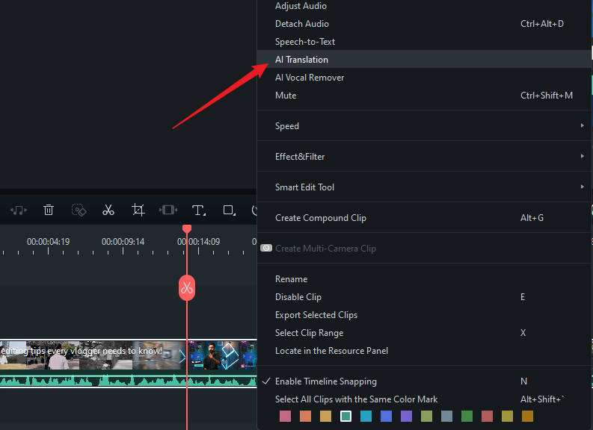Click the playhead handle on the ruler
The height and width of the screenshot is (430, 593).
pos(187,228)
